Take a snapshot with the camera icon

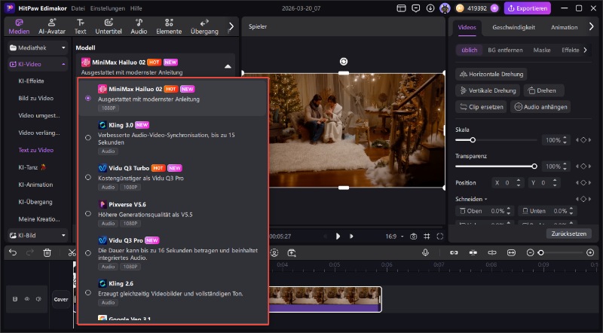click(413, 236)
